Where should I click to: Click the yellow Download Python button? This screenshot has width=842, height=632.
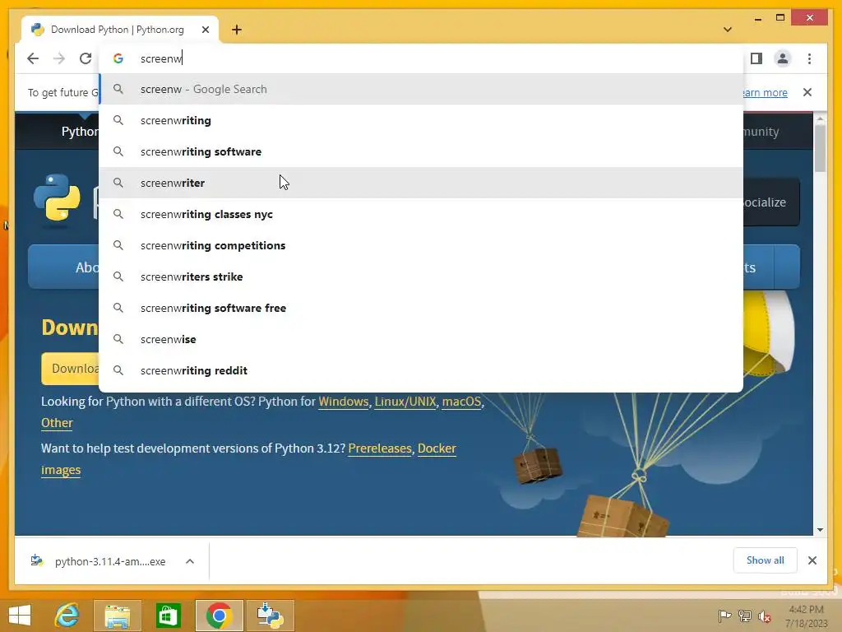click(71, 369)
